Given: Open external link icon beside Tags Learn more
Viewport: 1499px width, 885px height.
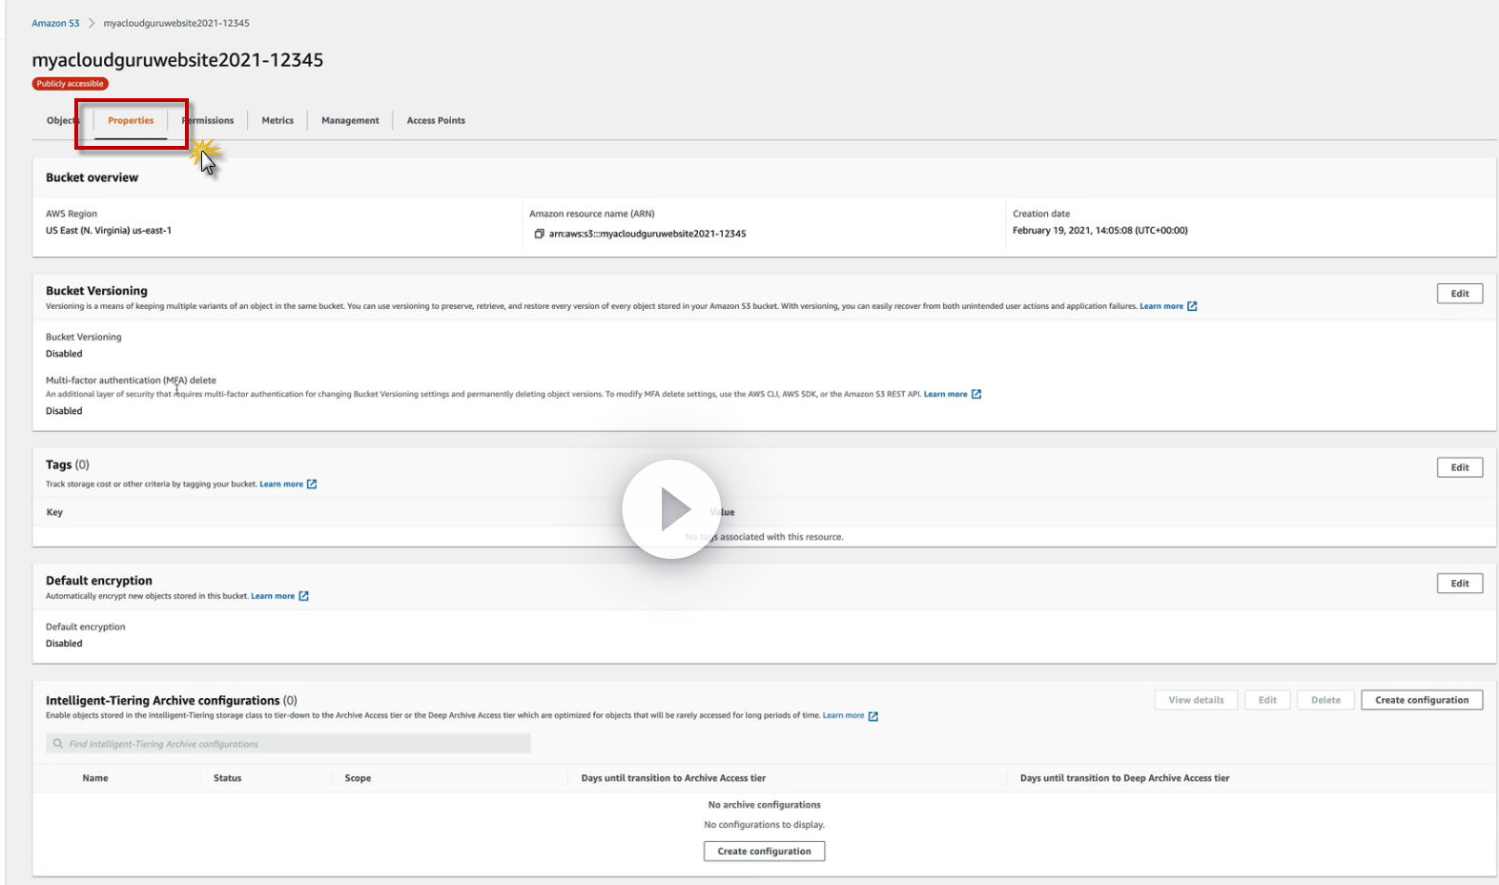Looking at the screenshot, I should tap(312, 484).
